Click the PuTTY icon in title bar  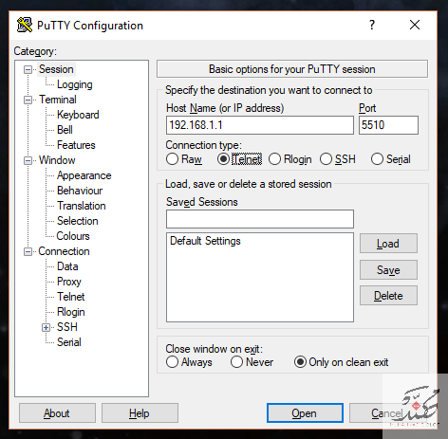[x=25, y=25]
